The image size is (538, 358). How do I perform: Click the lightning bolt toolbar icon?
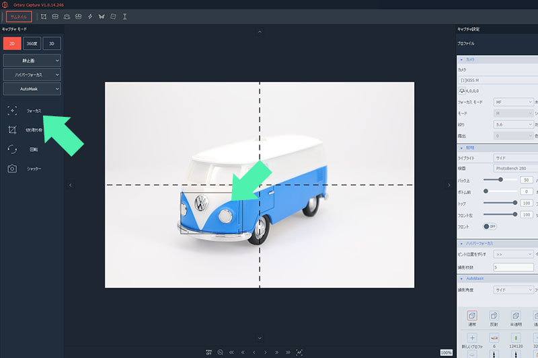pos(90,16)
